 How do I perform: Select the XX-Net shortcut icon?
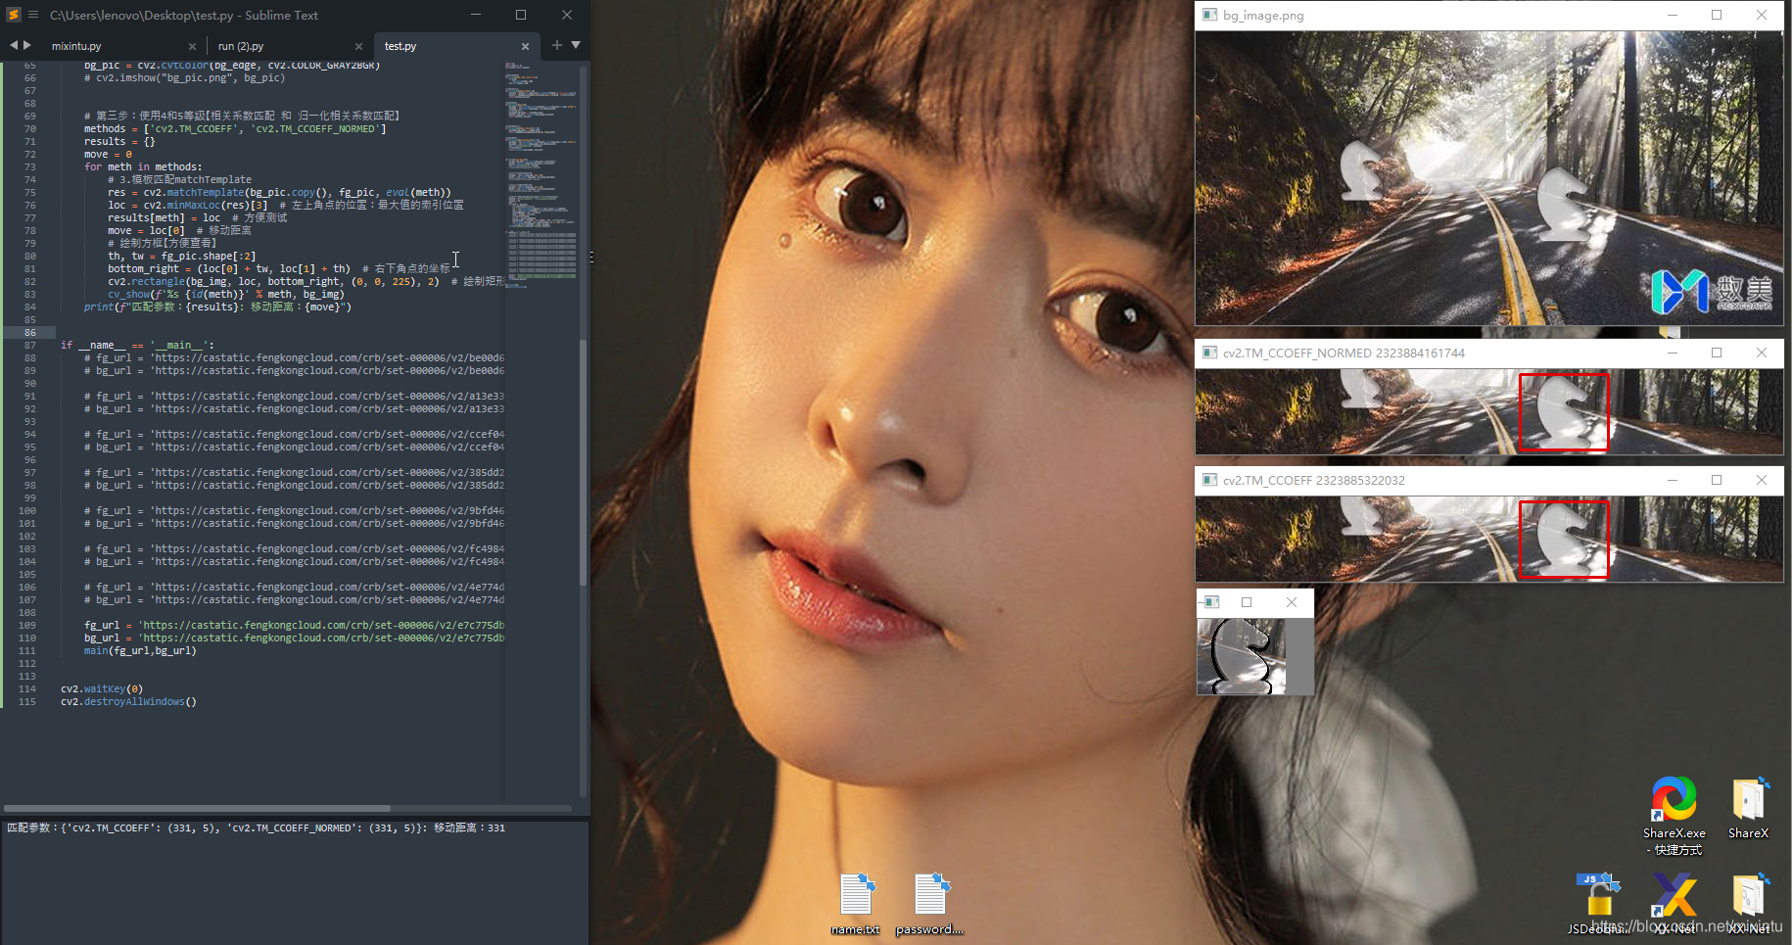1674,903
